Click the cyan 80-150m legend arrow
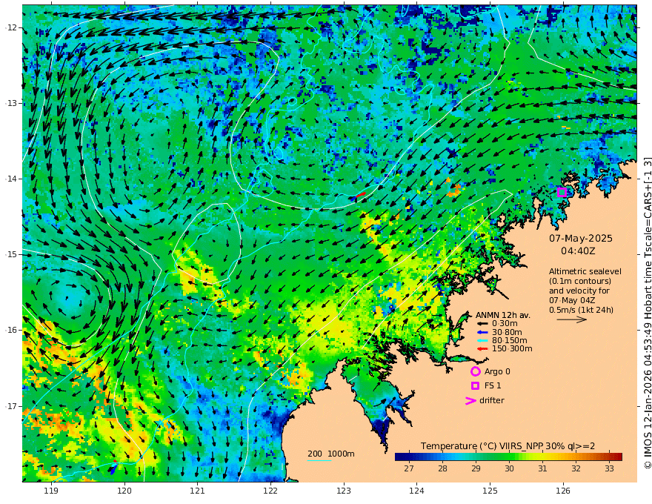Screen dimensions: 652x504 coord(482,341)
